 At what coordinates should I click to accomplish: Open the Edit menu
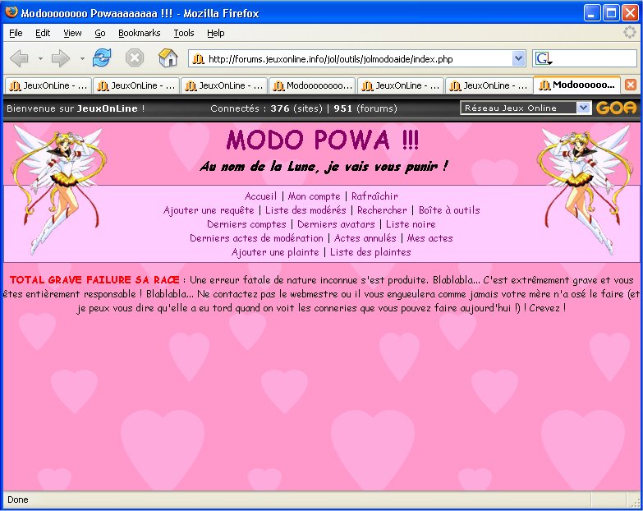click(x=43, y=33)
